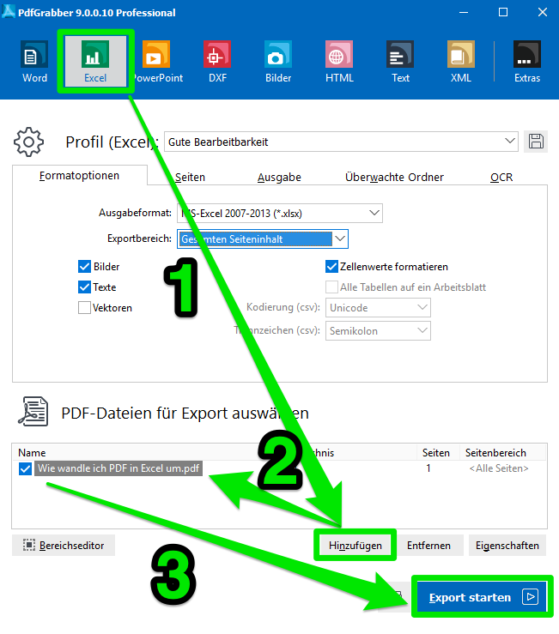Viewport: 559px width, 634px height.
Task: Select the Text export icon
Action: [x=400, y=62]
